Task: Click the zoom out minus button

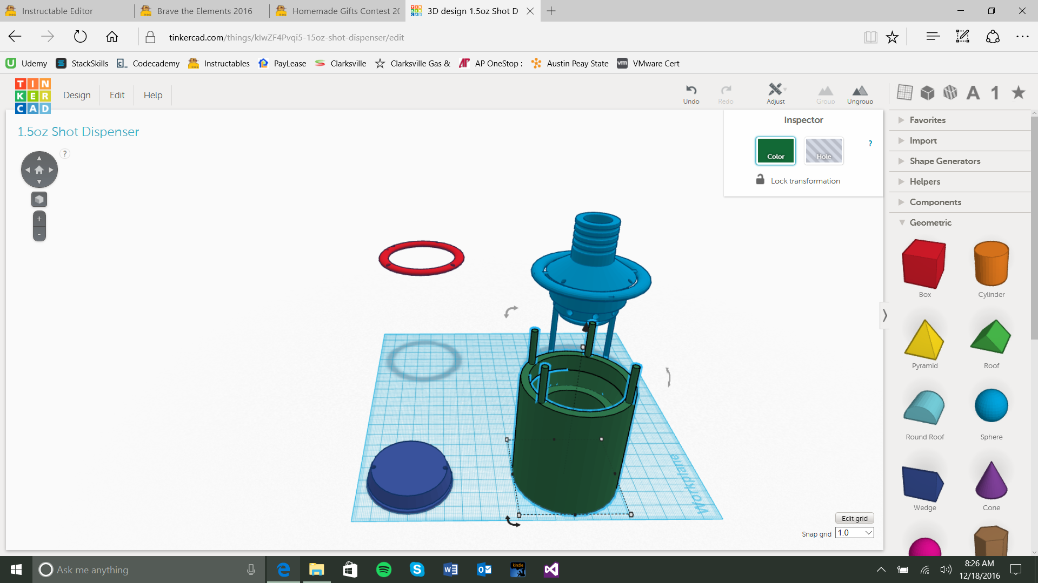Action: [x=39, y=234]
